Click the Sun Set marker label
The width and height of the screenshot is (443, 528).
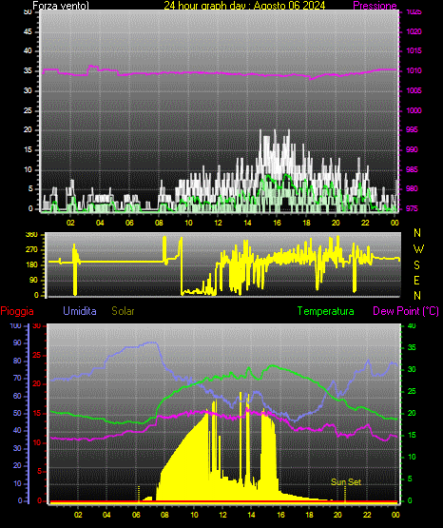346,482
